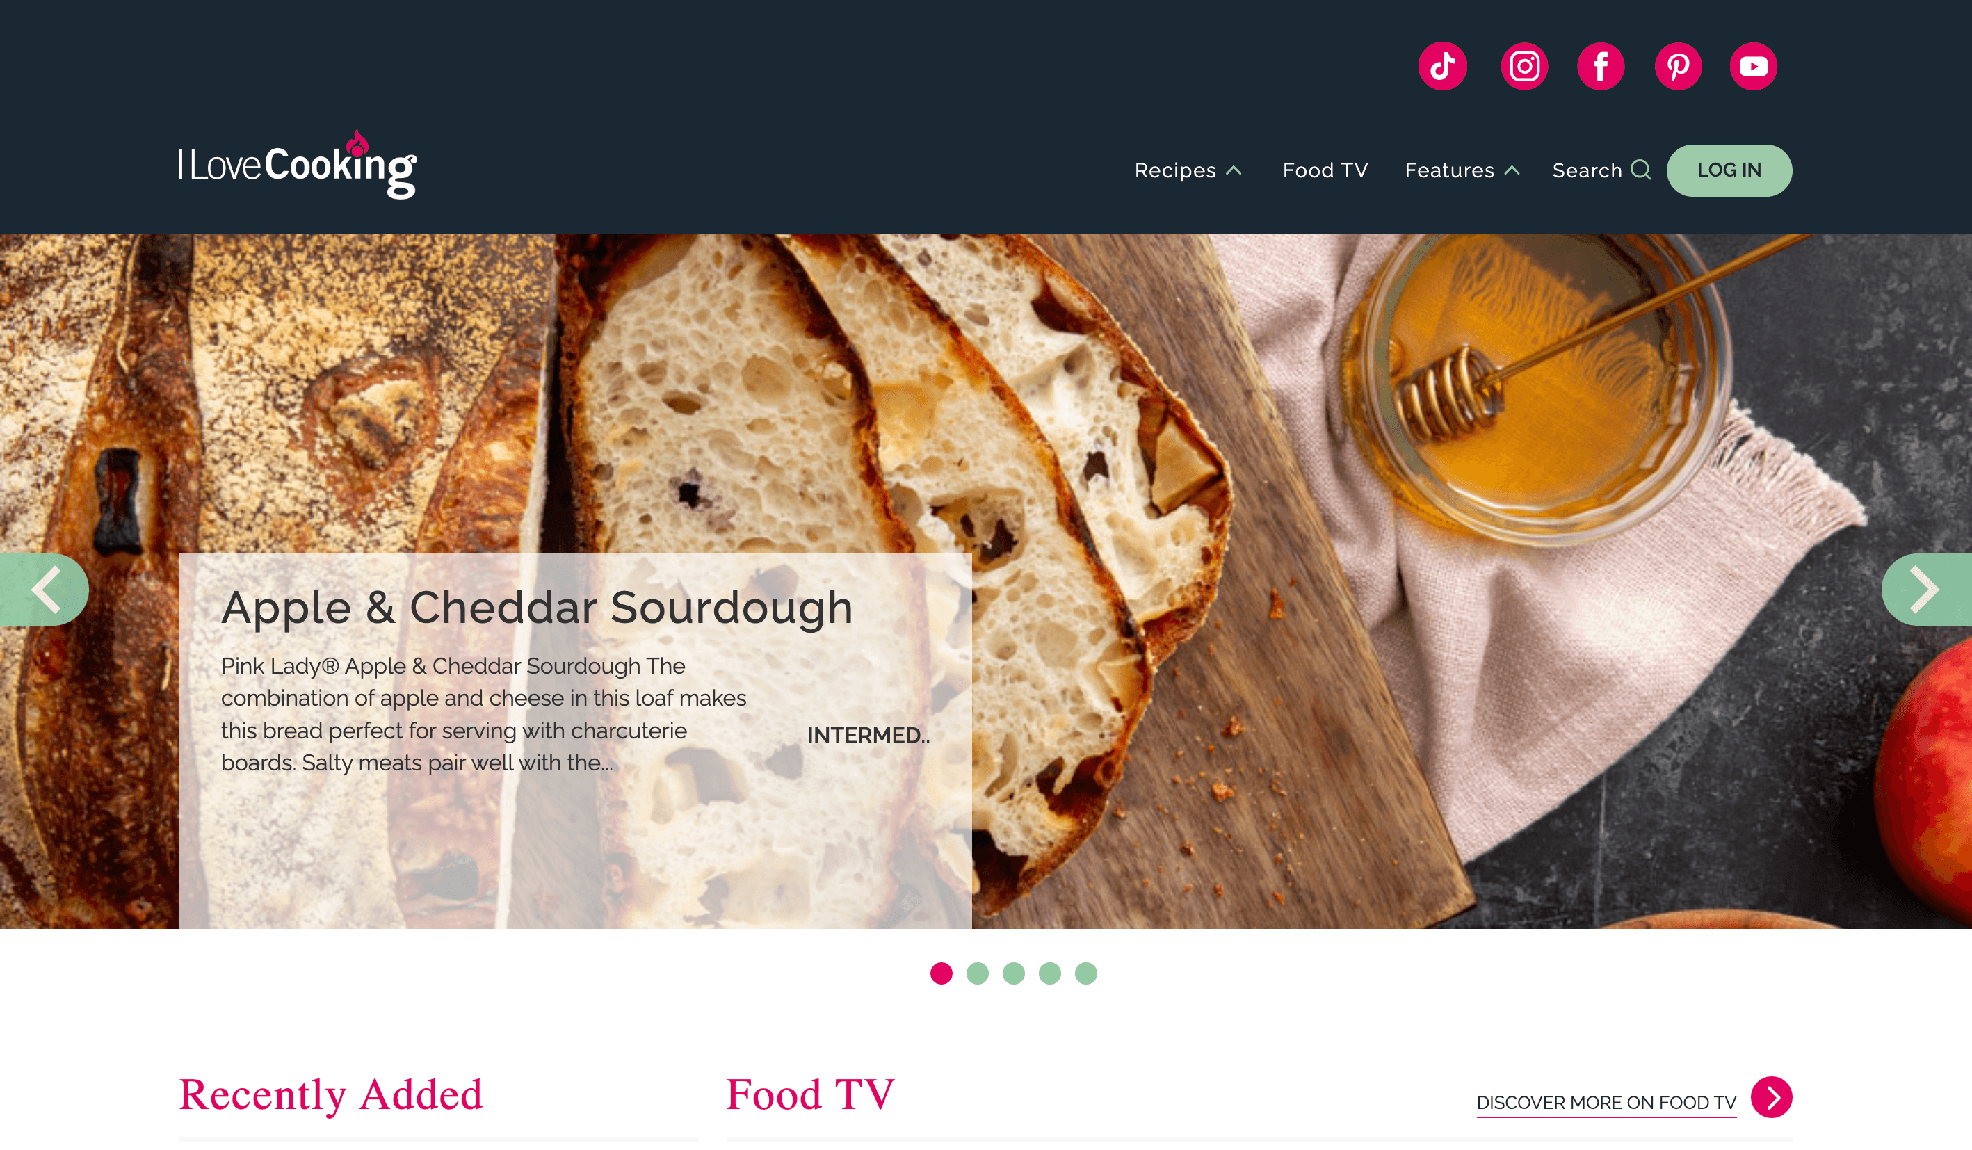Click the search magnifier icon
Screen dimensions: 1972x1150
pos(1641,170)
